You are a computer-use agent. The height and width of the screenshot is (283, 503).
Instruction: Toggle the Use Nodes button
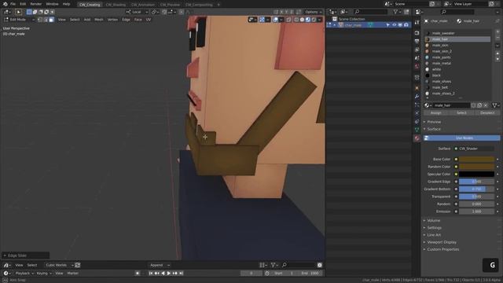coord(461,138)
